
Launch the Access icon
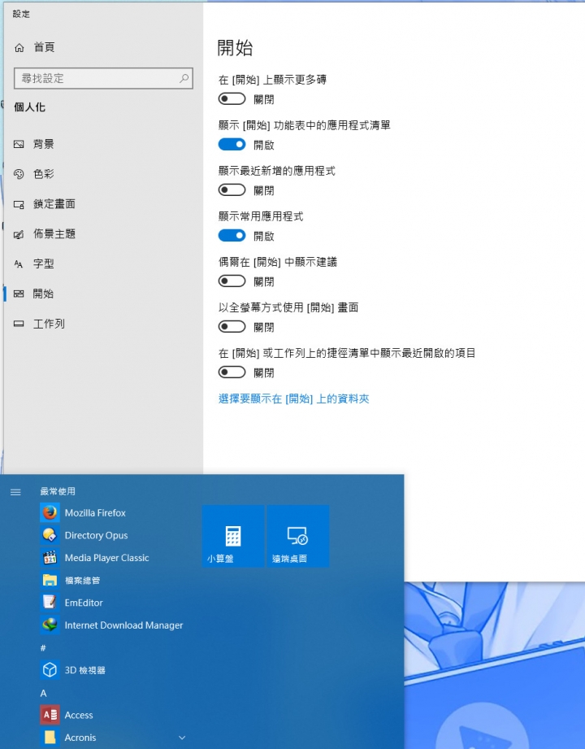click(50, 715)
